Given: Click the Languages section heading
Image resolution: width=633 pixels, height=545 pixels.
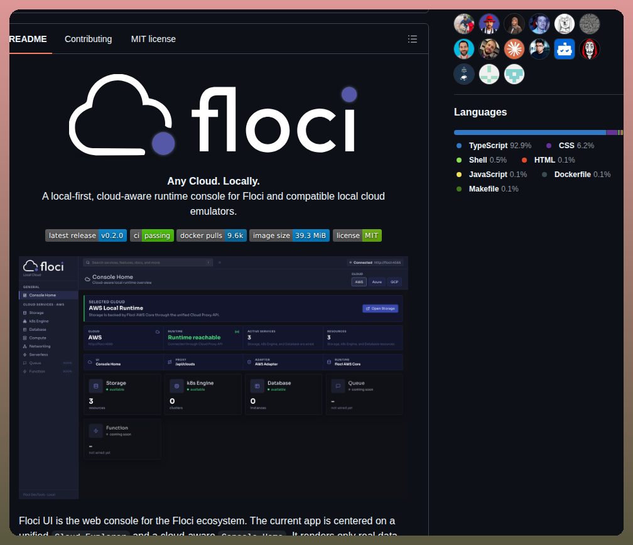Looking at the screenshot, I should coord(480,112).
